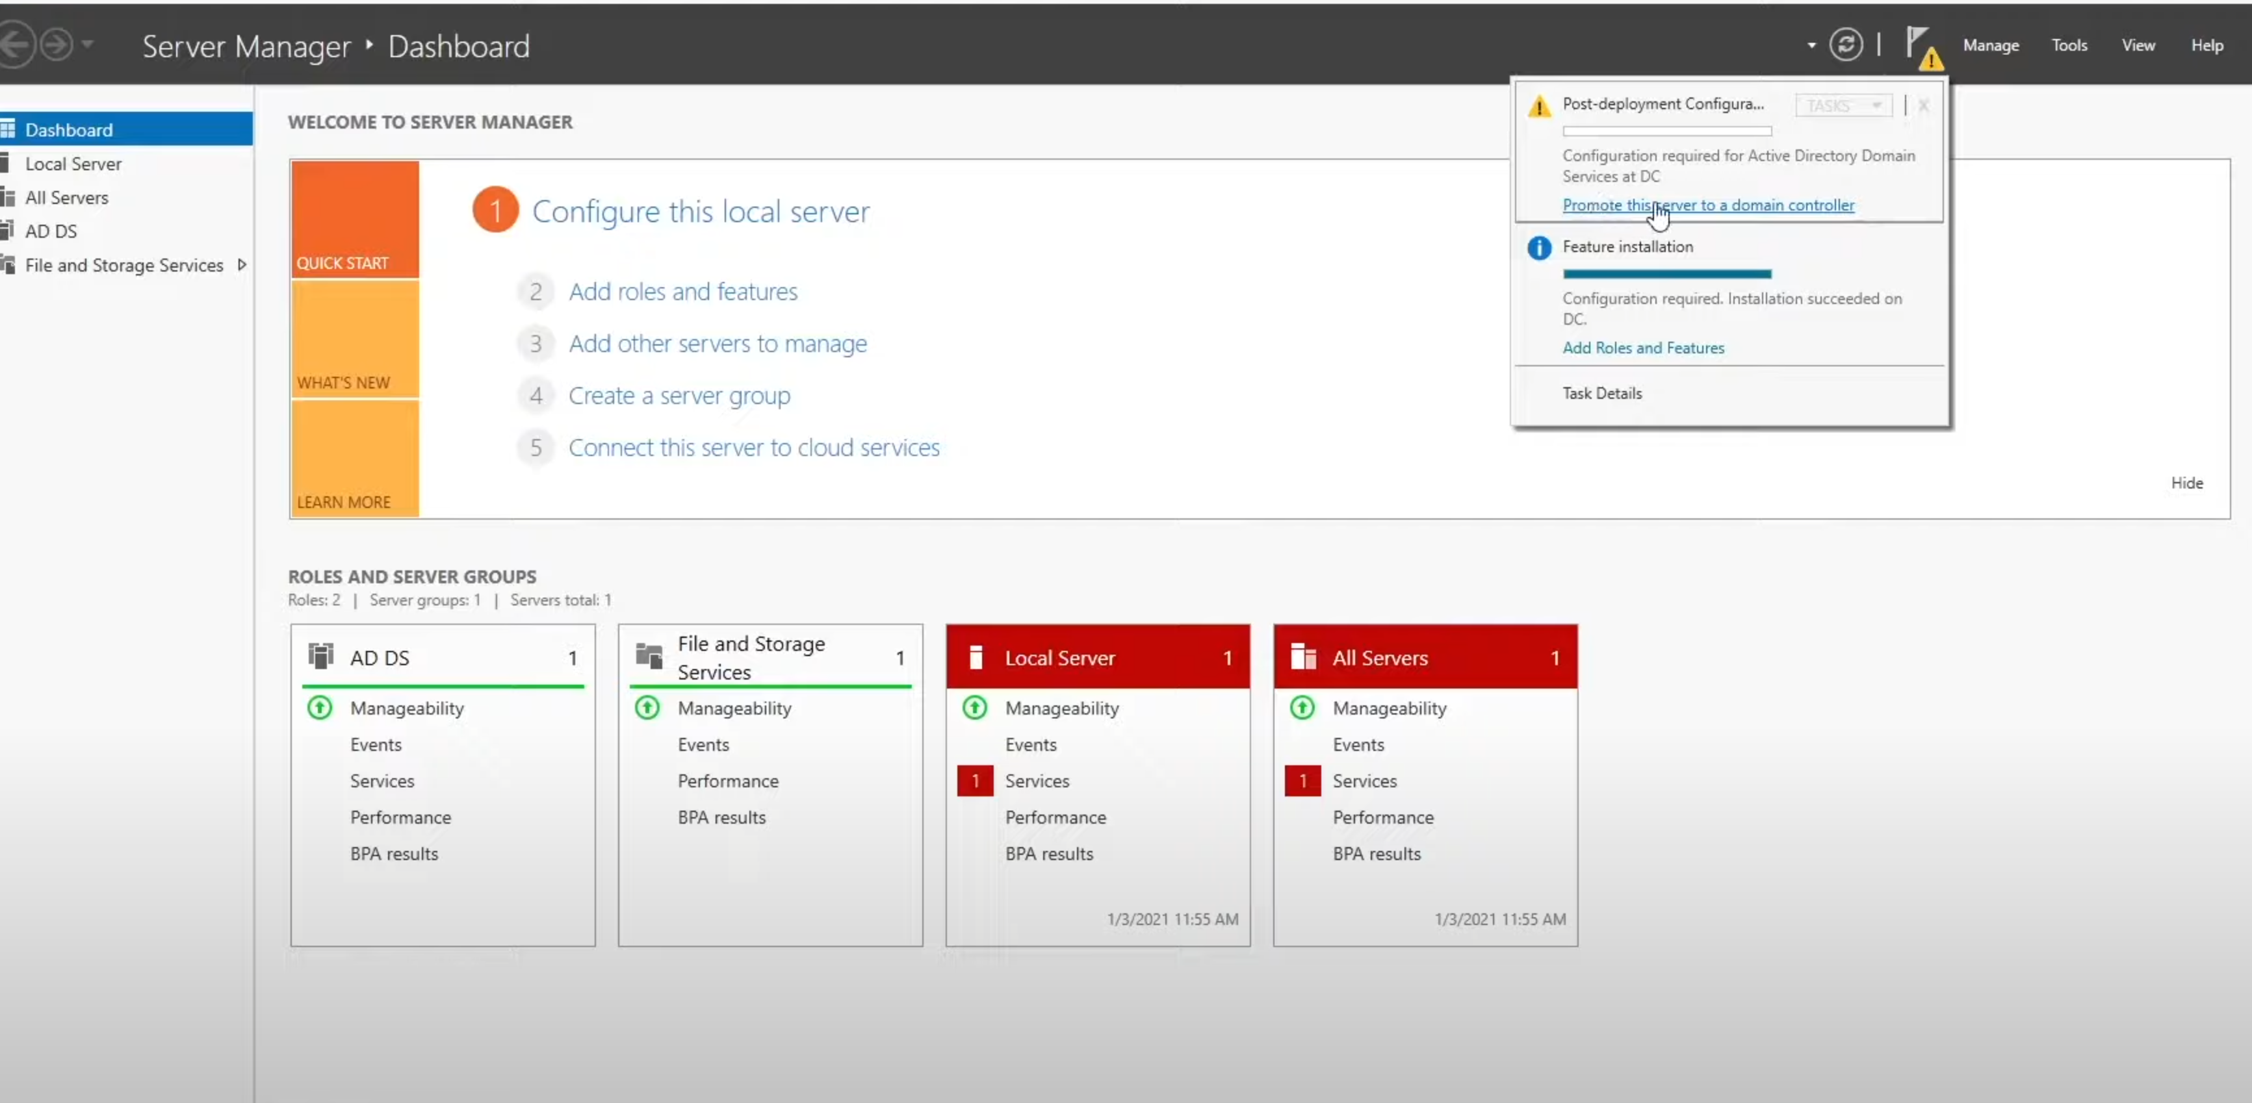The image size is (2252, 1103).
Task: Open the View menu
Action: (2138, 45)
